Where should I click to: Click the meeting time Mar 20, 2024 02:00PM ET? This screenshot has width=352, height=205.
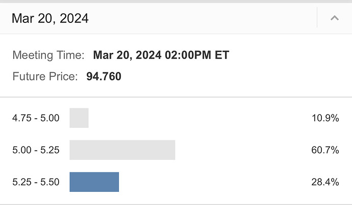pos(161,55)
